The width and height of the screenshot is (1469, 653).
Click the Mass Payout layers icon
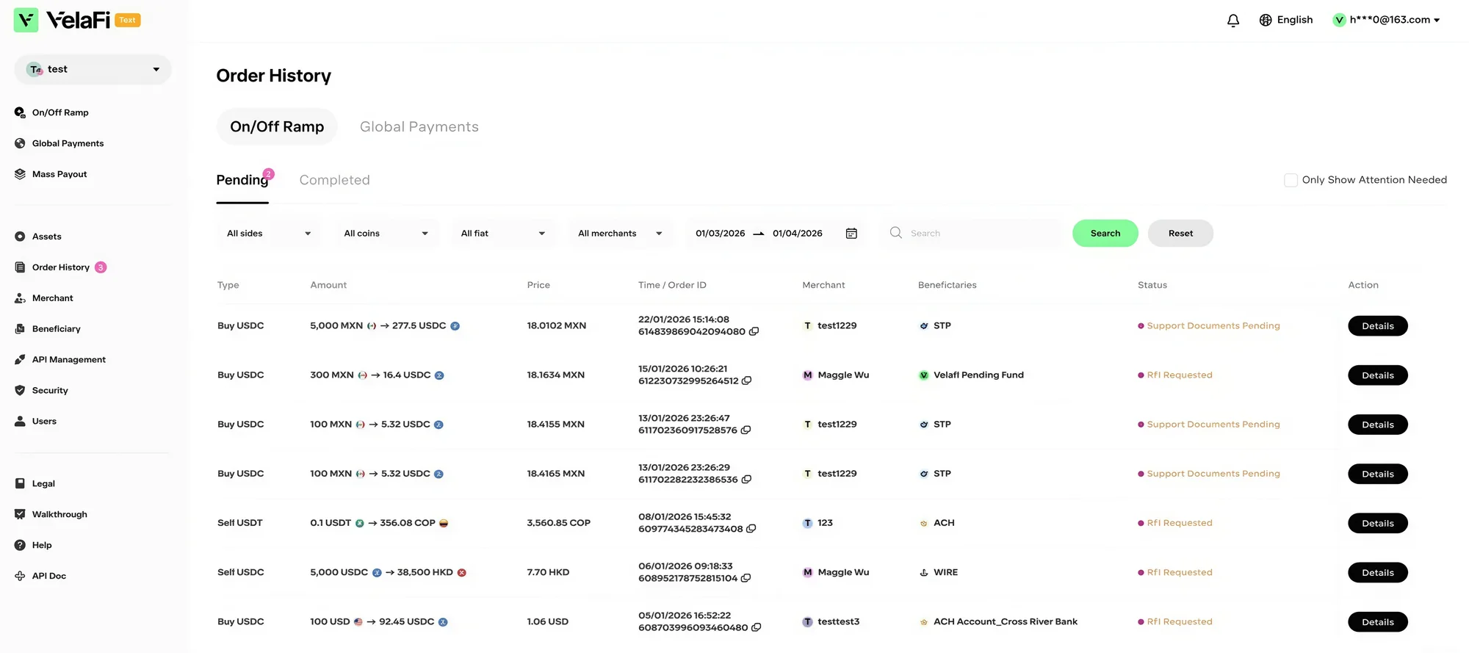[x=20, y=174]
